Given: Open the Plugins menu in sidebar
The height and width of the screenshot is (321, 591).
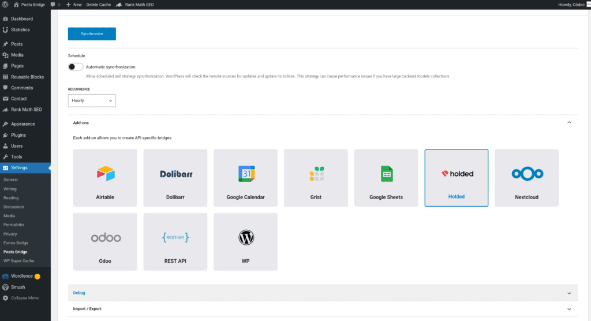Looking at the screenshot, I should coord(18,135).
